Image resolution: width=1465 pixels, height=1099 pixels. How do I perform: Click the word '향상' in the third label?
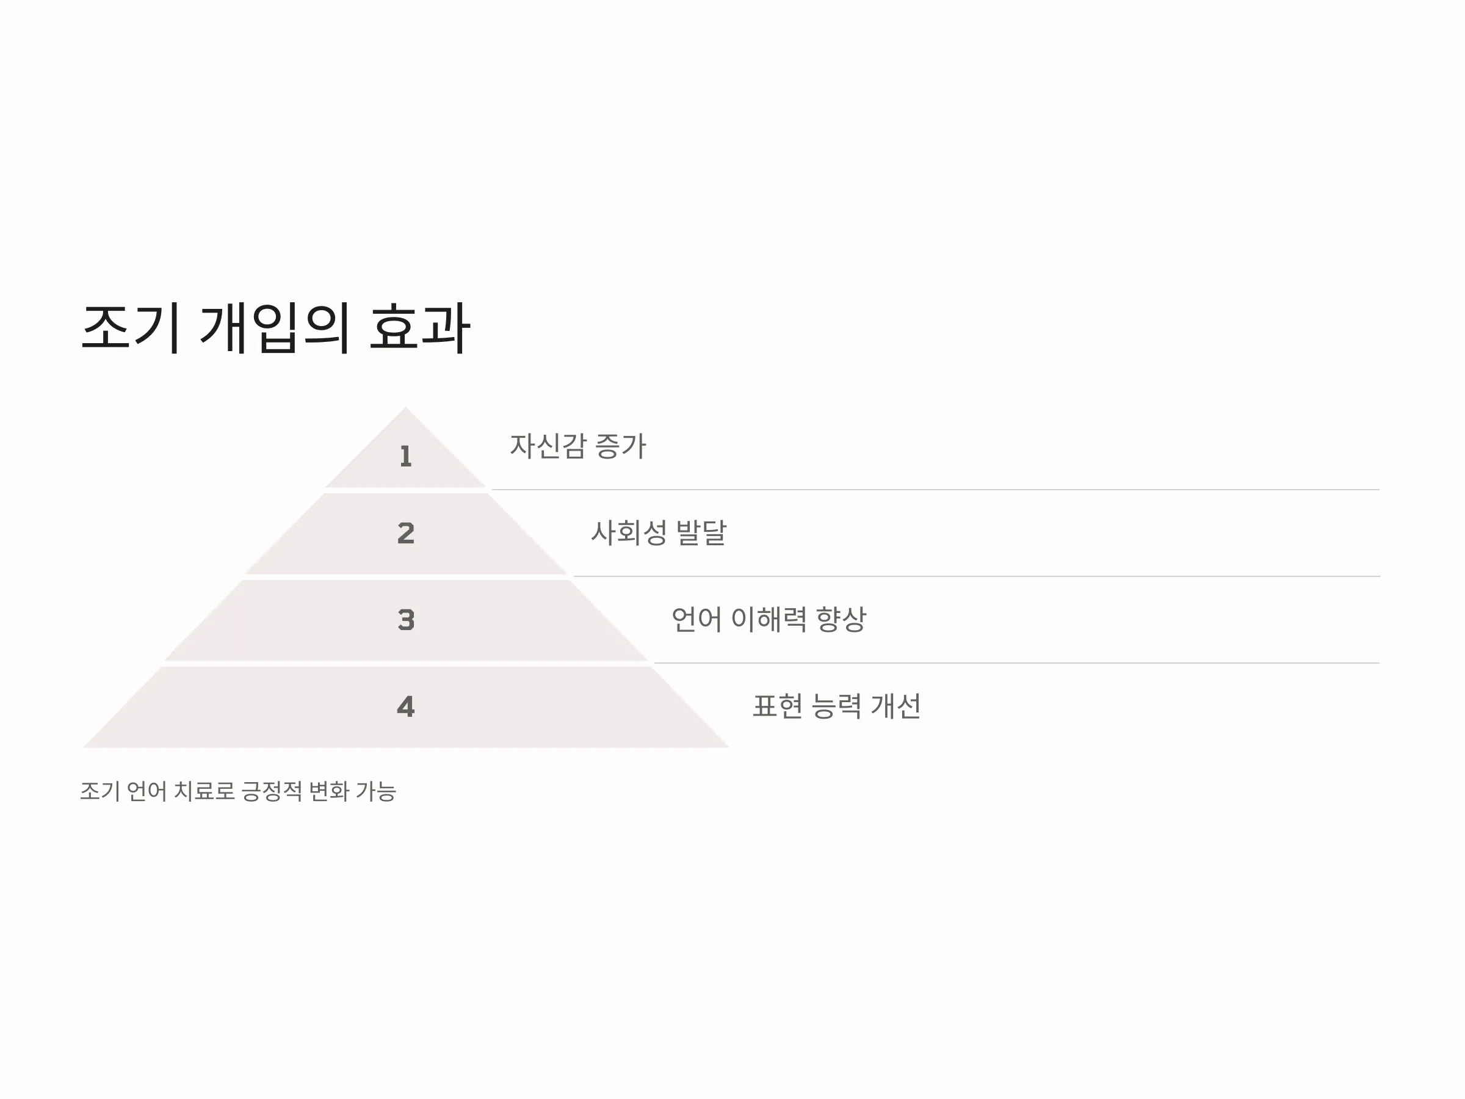tap(841, 619)
